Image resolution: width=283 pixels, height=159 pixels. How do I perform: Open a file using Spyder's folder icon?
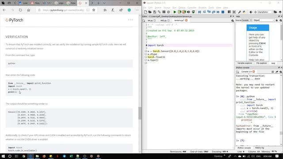pos(150,12)
